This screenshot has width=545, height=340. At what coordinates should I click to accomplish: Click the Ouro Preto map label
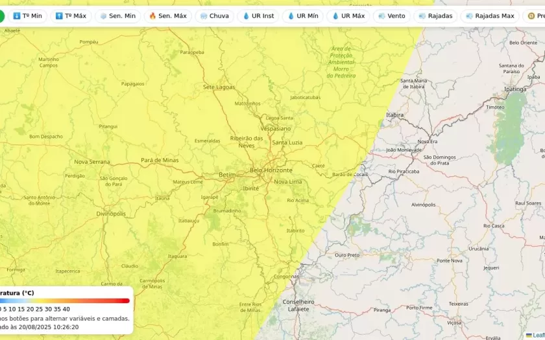(x=347, y=255)
